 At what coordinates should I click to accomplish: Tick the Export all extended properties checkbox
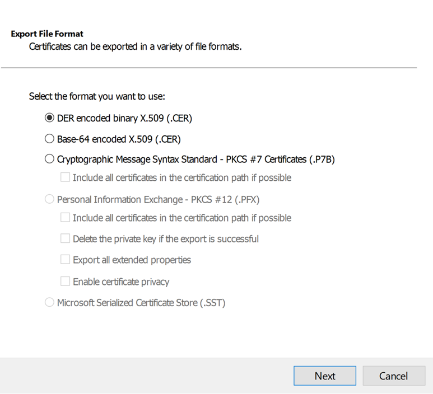(66, 260)
